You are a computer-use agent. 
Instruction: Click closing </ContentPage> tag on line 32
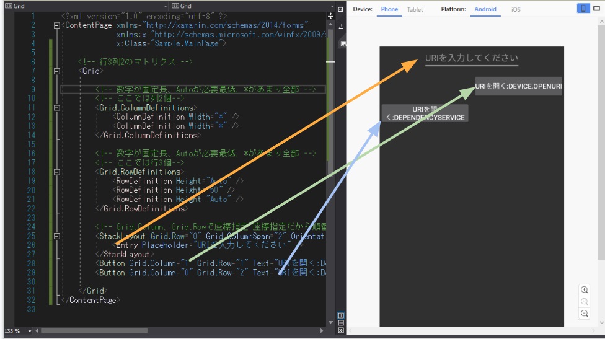pos(91,300)
